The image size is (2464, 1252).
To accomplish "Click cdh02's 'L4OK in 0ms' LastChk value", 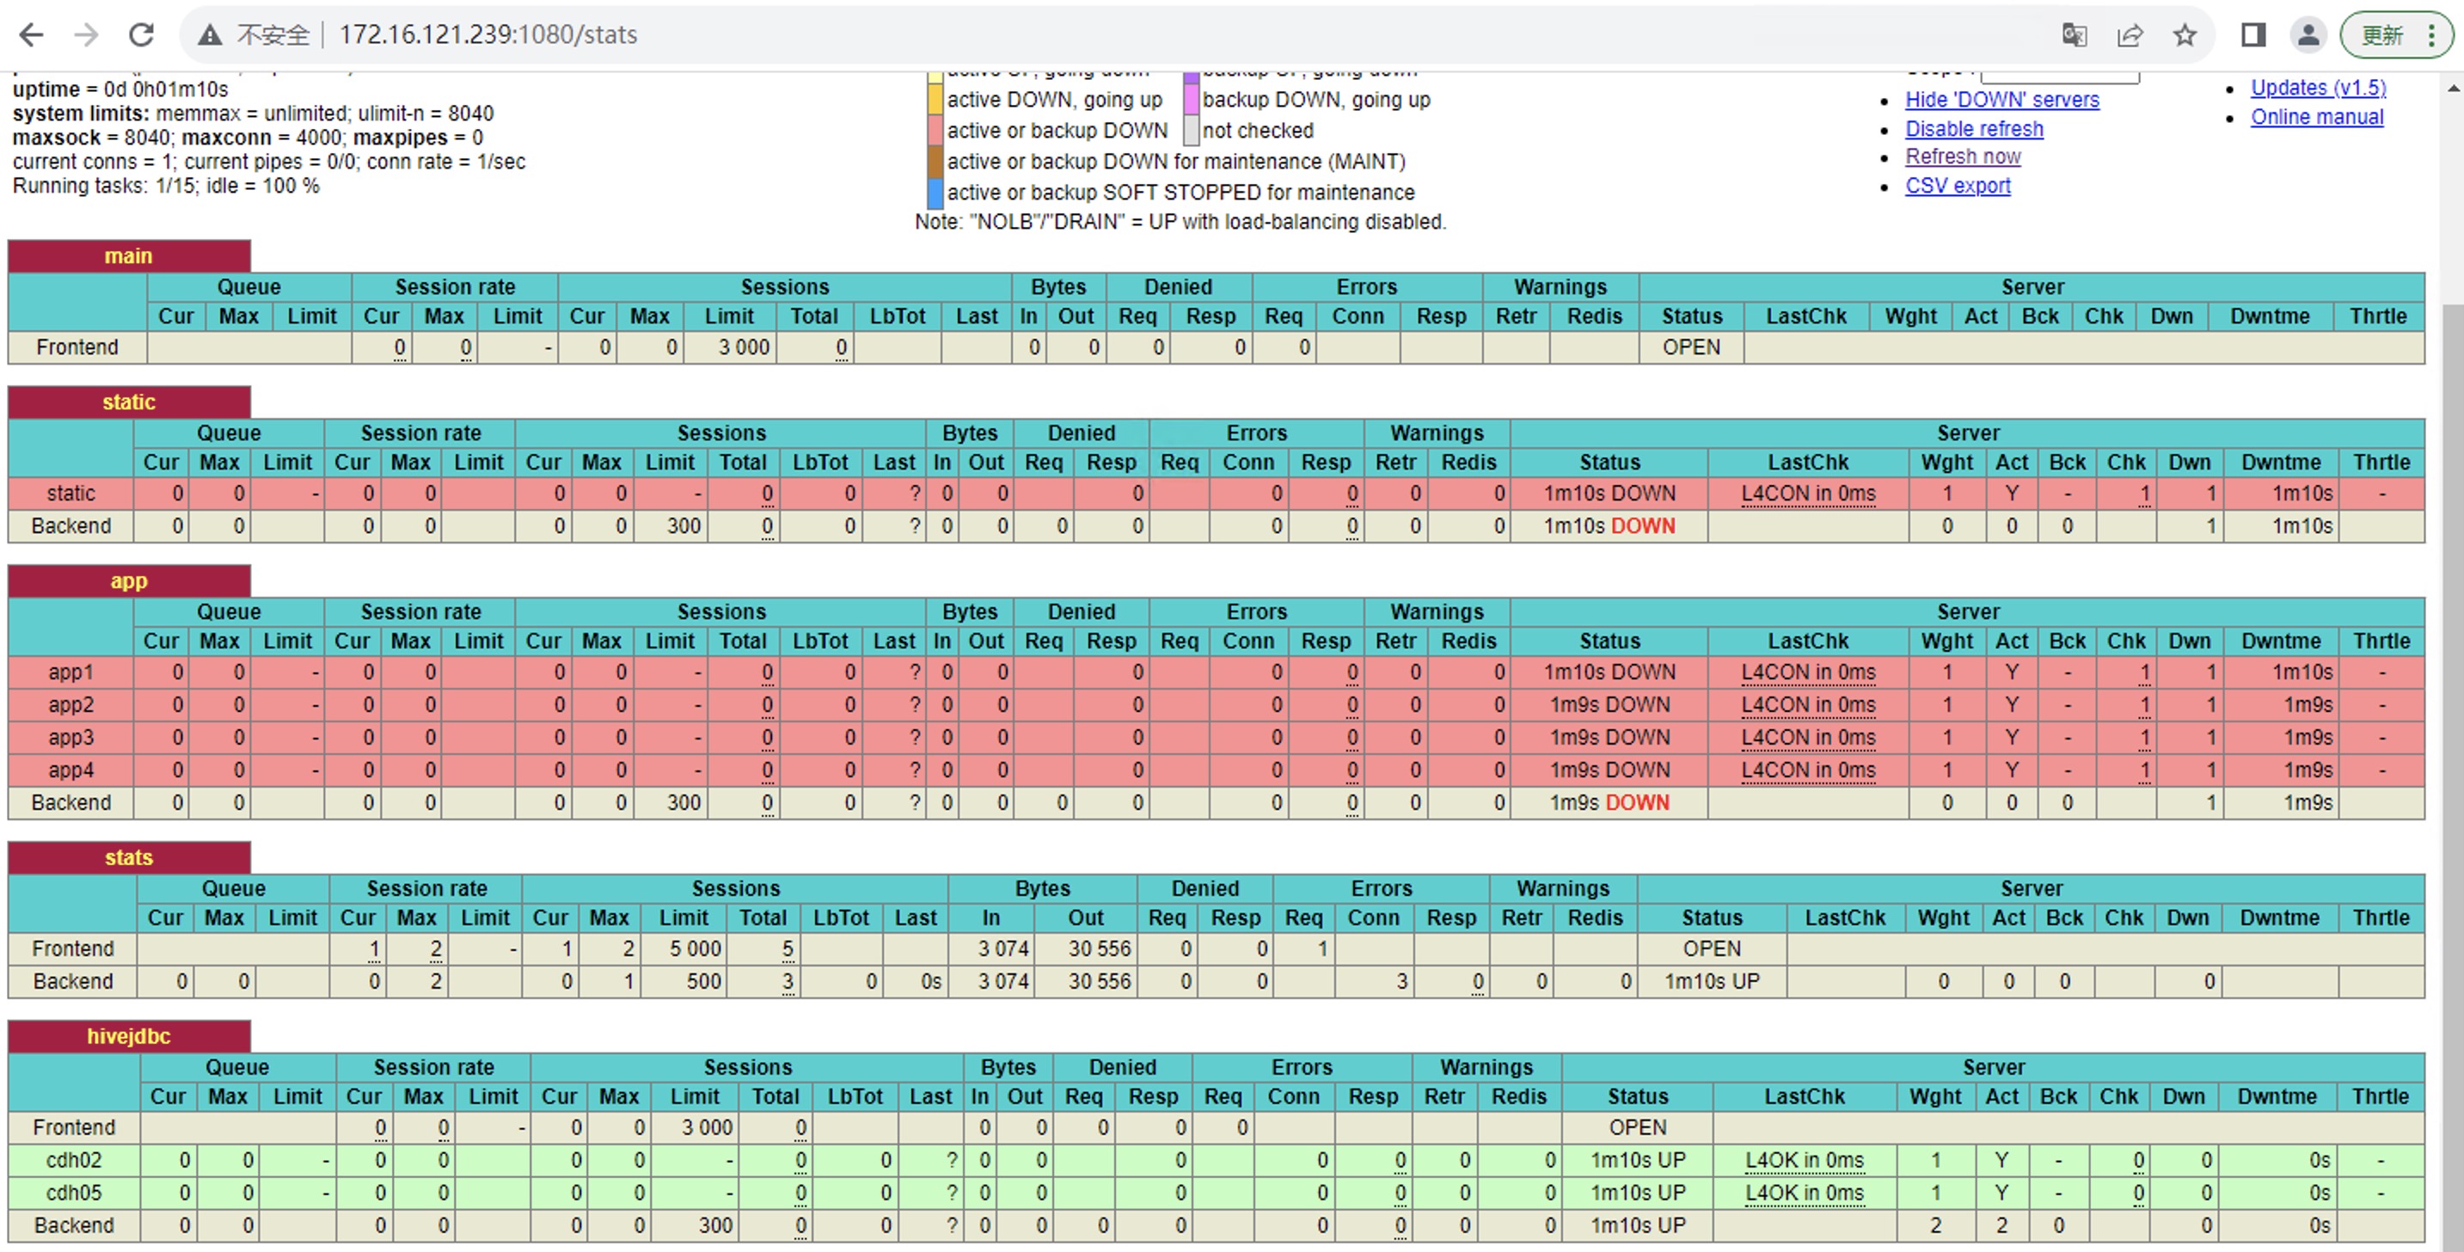I will point(1804,1160).
